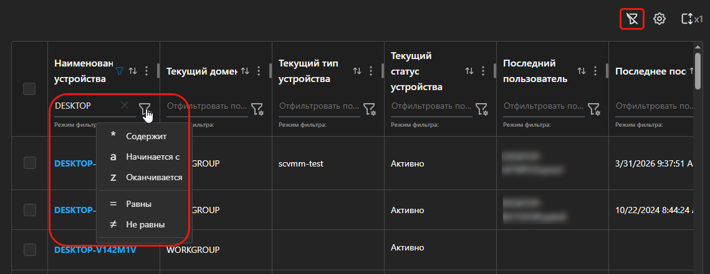This screenshot has width=710, height=274.
Task: Select checkbox for the scvmm-test row
Action: point(29,163)
